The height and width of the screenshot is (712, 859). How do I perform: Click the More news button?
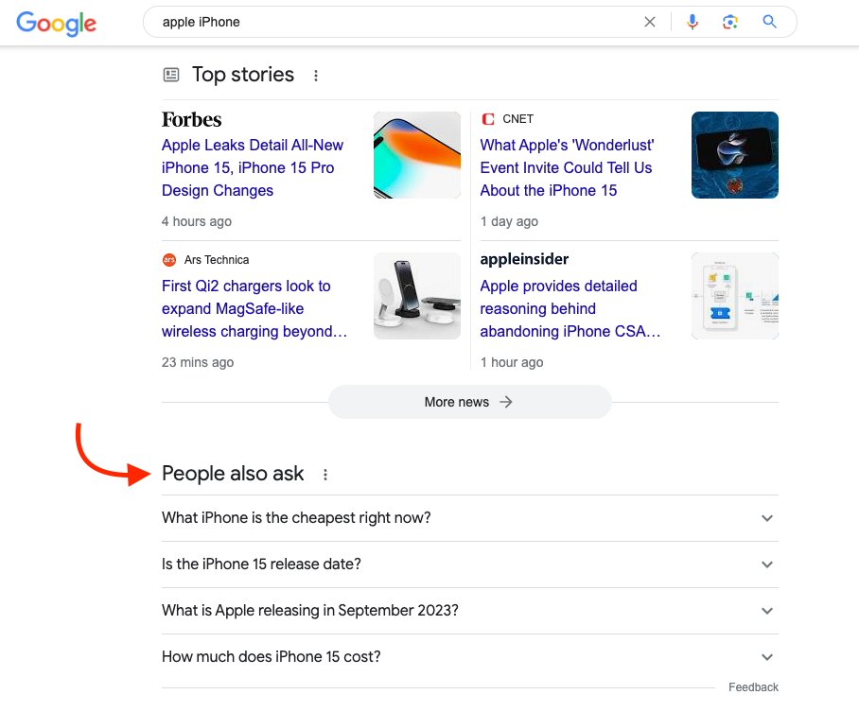pos(470,402)
